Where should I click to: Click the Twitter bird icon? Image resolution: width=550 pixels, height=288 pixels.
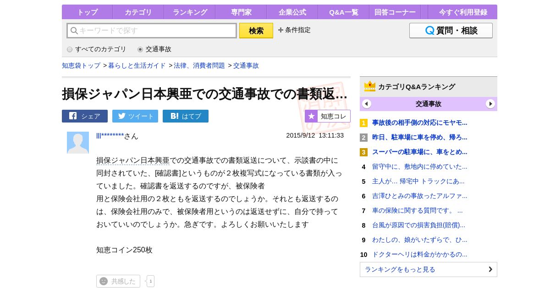121,116
